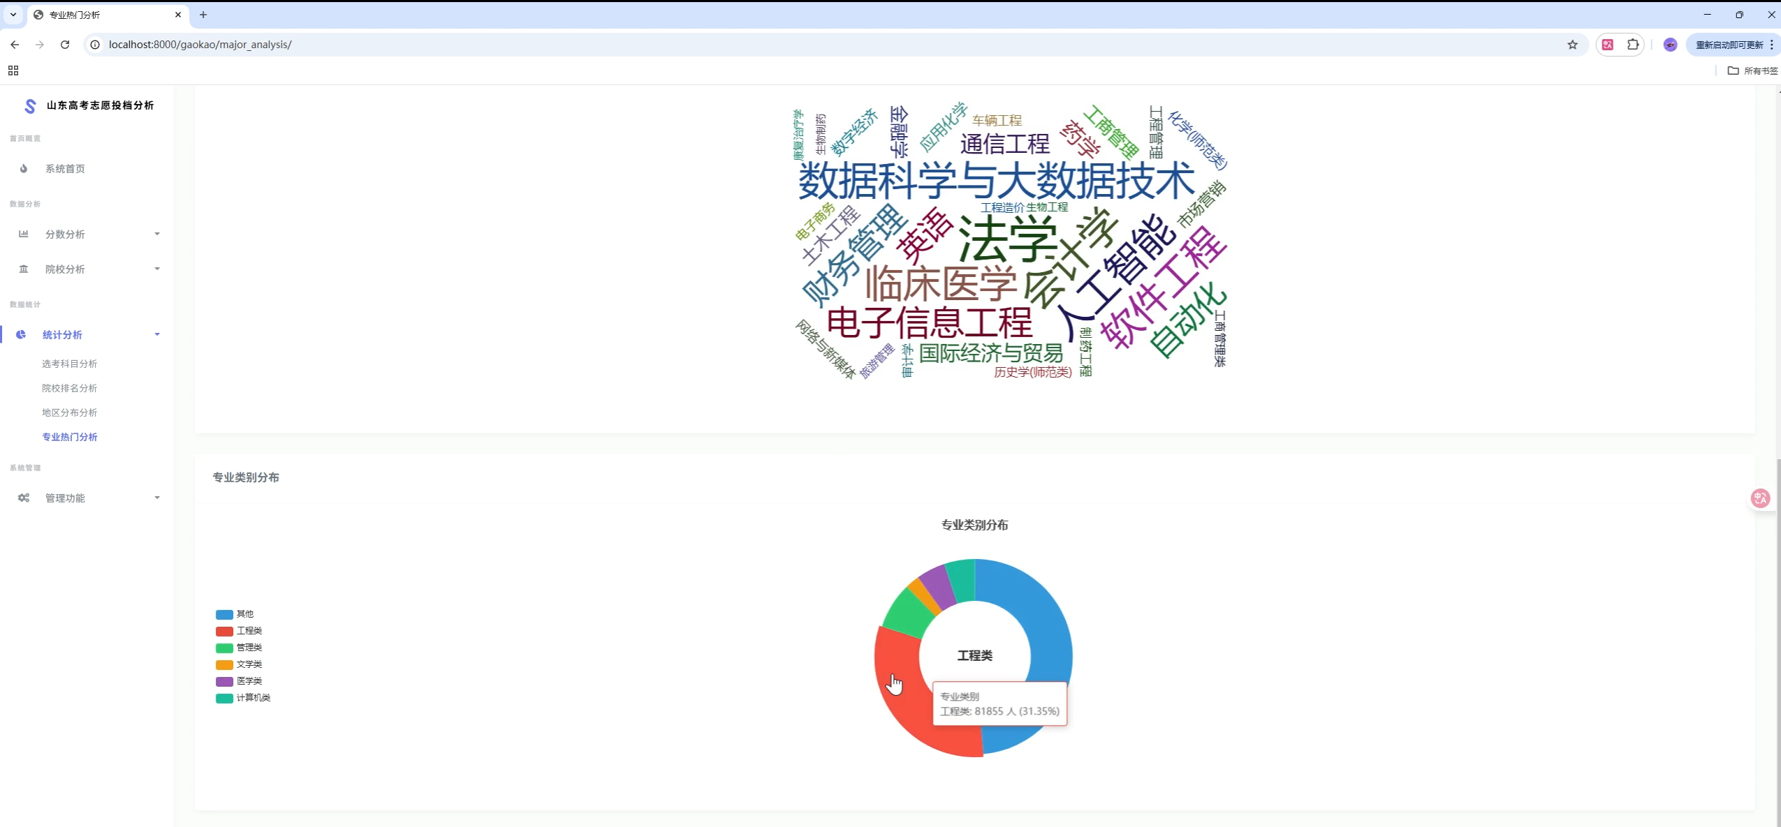The image size is (1781, 827).
Task: Click the green 管理类 donut segment
Action: [x=907, y=614]
